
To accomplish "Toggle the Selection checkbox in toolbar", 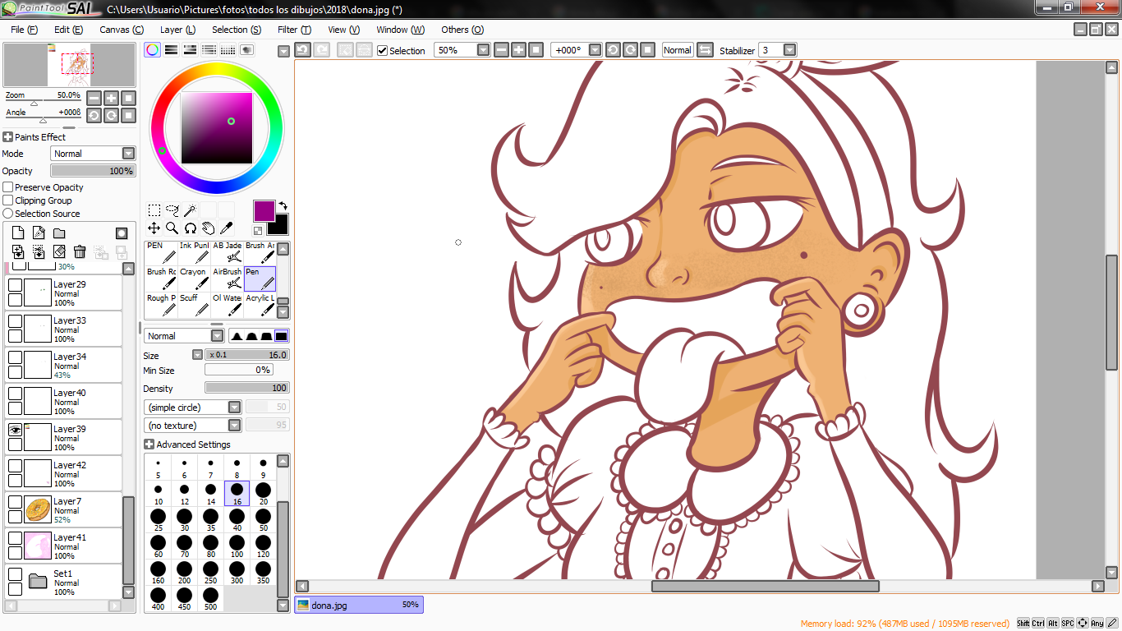I will (382, 51).
